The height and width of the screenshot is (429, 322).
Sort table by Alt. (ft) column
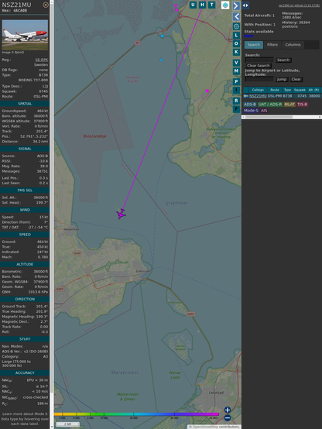(313, 90)
